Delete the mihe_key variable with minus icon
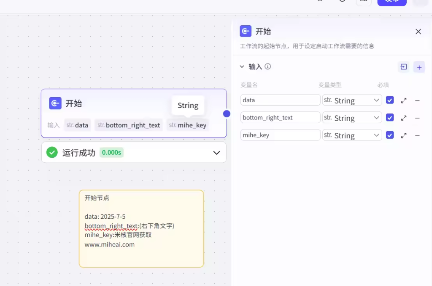Screen dimensions: 432x286 coord(417,135)
